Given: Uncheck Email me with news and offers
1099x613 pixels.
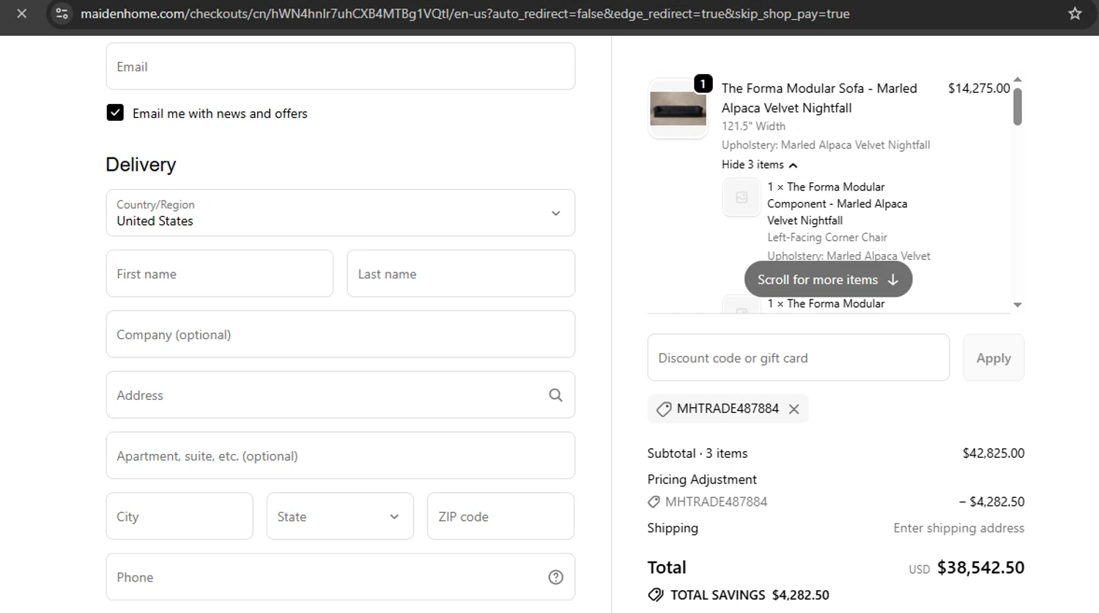Looking at the screenshot, I should (x=115, y=113).
